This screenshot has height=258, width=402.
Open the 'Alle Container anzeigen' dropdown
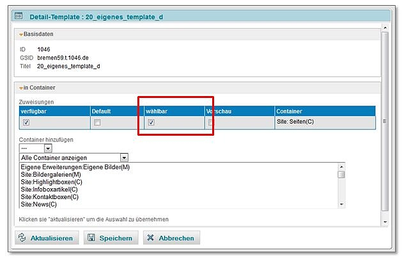click(x=124, y=157)
